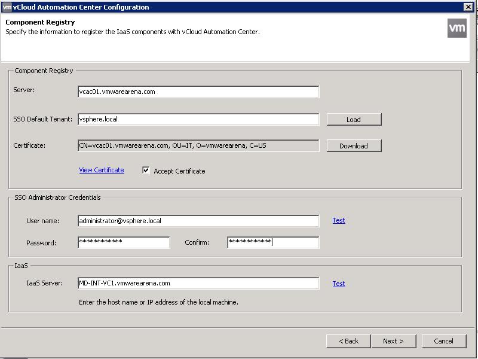This screenshot has width=478, height=359.
Task: Click the 'Certificate:' label
Action: (x=29, y=145)
